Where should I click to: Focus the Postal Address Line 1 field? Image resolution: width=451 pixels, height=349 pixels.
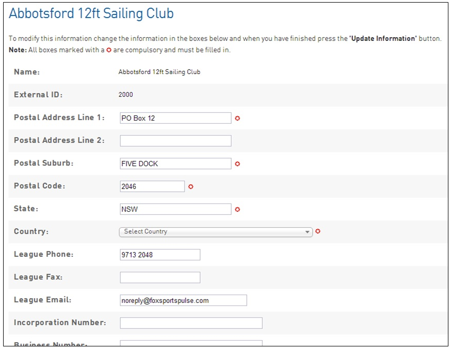(175, 118)
